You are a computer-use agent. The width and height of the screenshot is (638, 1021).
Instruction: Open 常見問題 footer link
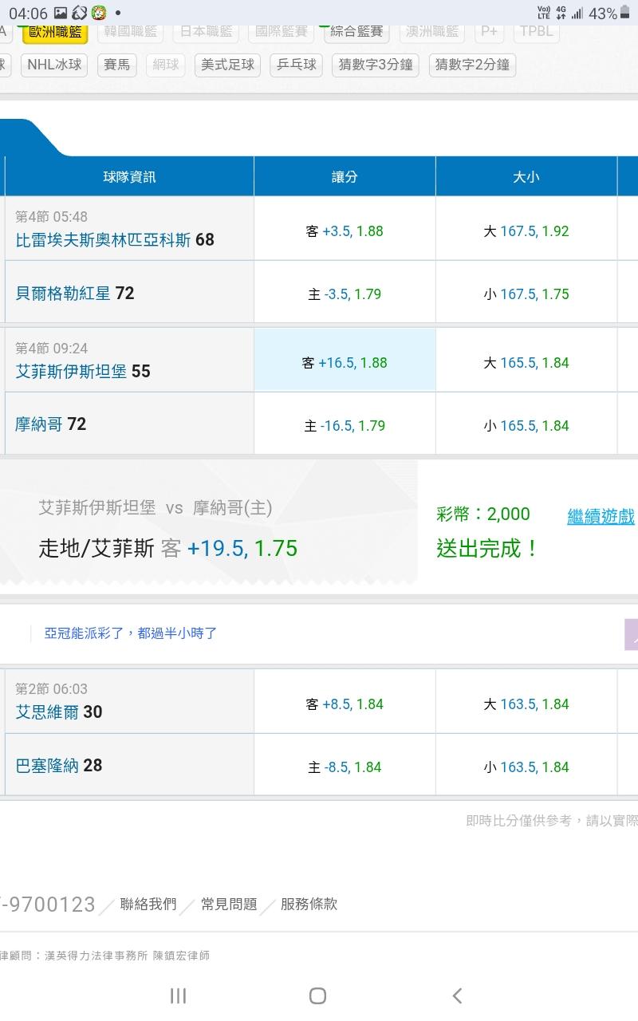click(229, 904)
